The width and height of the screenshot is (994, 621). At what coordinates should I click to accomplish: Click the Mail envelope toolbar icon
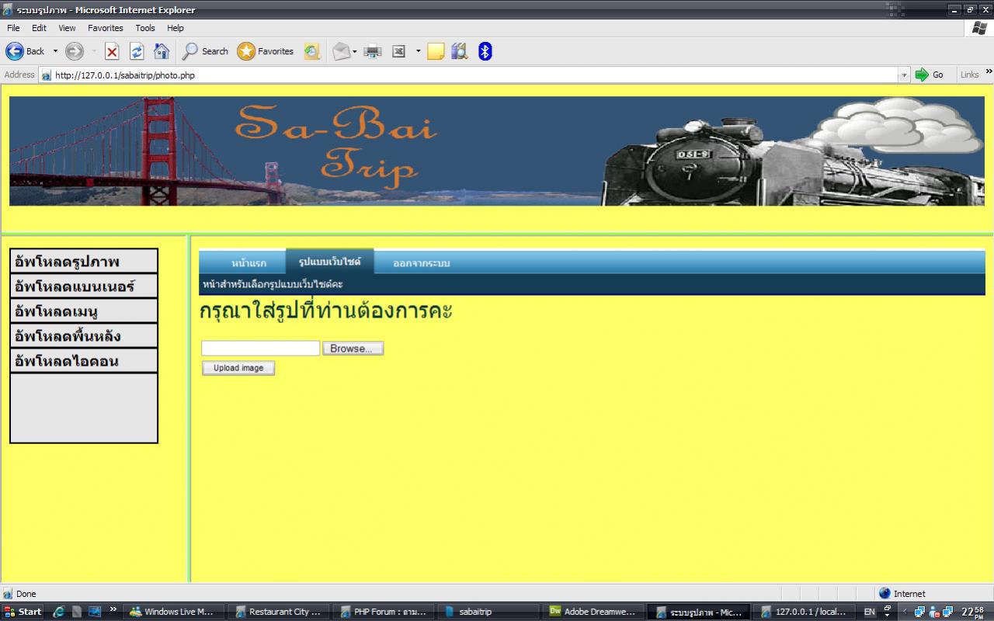tap(341, 51)
